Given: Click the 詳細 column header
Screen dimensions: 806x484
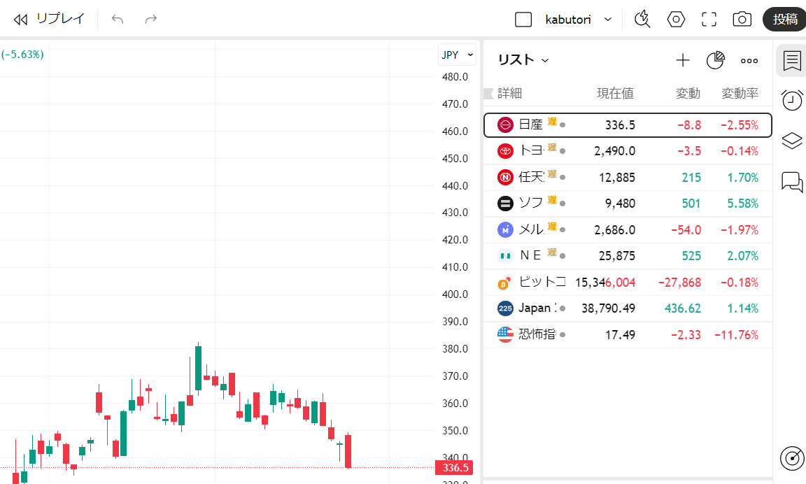Looking at the screenshot, I should 509,94.
